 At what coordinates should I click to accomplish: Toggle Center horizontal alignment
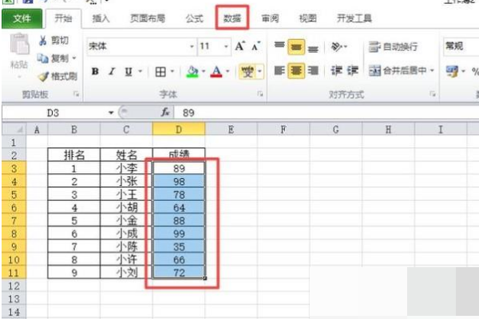[x=296, y=71]
